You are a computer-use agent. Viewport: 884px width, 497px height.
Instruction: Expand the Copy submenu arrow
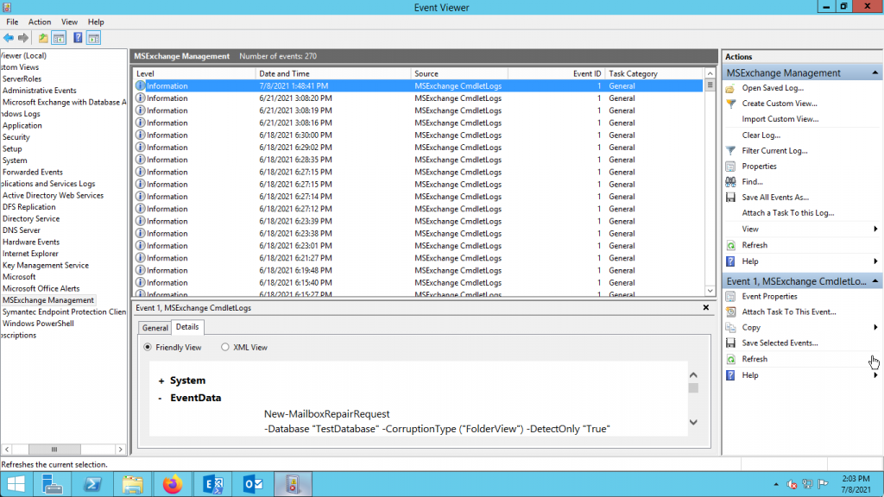pyautogui.click(x=875, y=327)
